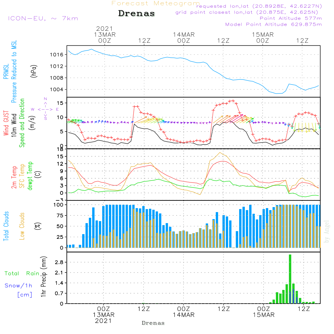This screenshot has width=334, height=334.
Task: Select the red 'Wind GUST' label
Action: (x=6, y=123)
